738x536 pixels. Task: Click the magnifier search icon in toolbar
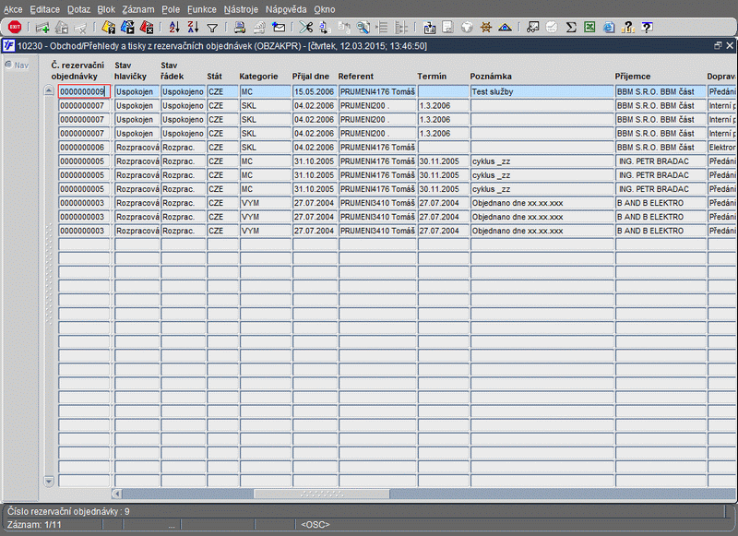[363, 28]
